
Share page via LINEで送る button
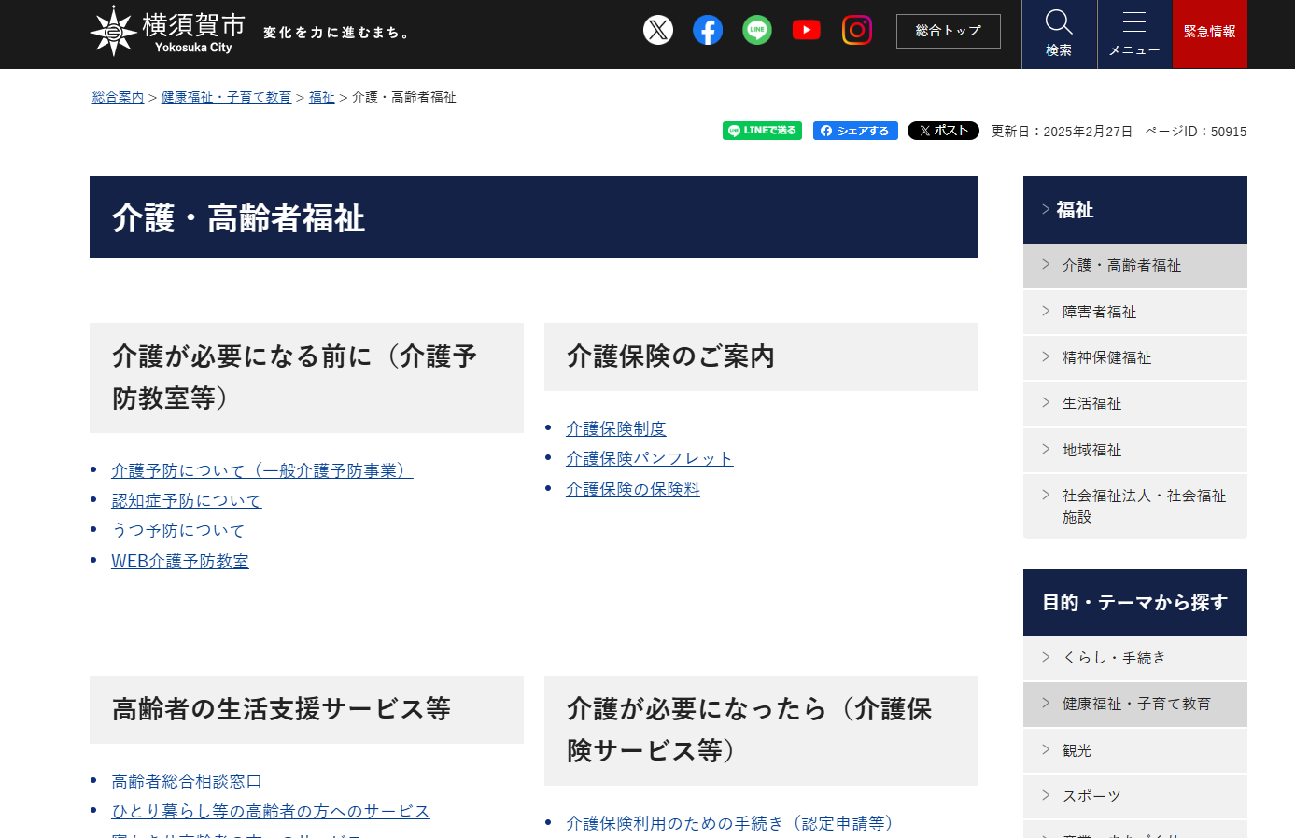(762, 131)
